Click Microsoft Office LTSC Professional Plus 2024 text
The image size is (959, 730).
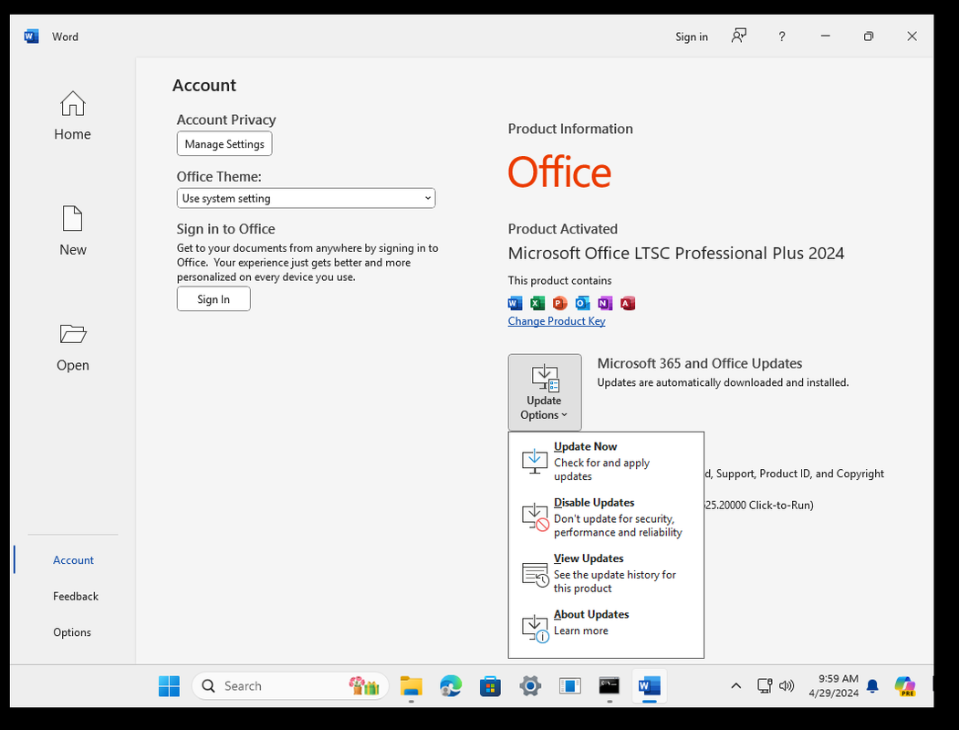[x=676, y=253]
